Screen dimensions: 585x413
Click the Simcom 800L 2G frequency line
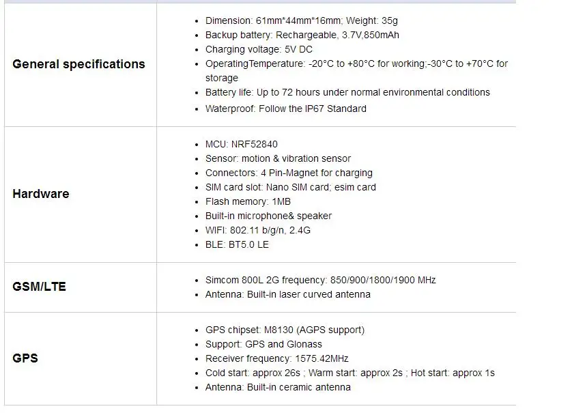coord(320,280)
